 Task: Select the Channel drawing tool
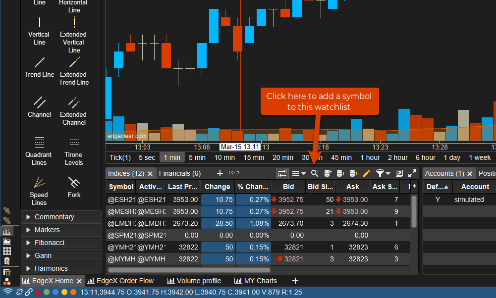pos(39,107)
